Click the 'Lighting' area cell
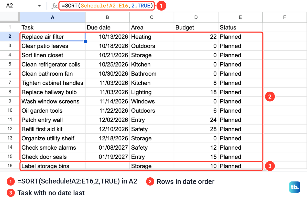Image resolution: width=307 pixels, height=203 pixels. point(152,92)
